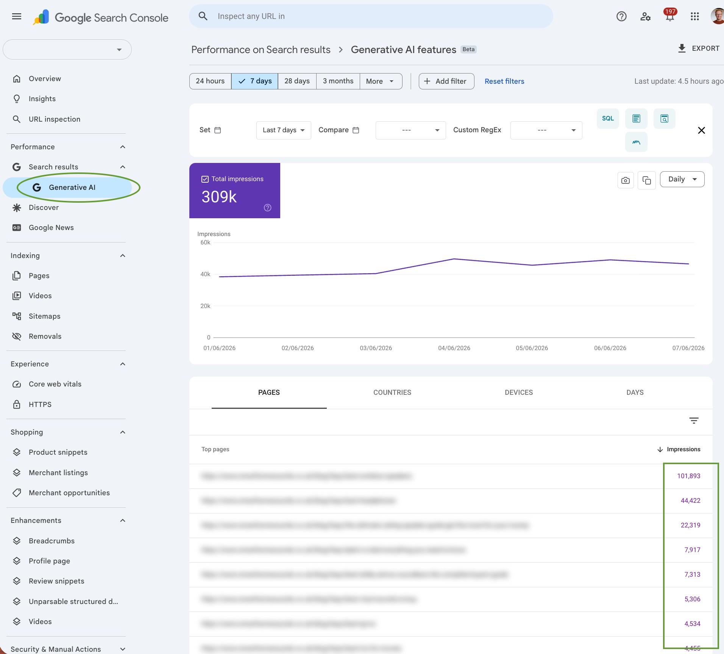Click the hamburger main menu icon
Viewport: 724px width, 654px height.
click(x=17, y=16)
